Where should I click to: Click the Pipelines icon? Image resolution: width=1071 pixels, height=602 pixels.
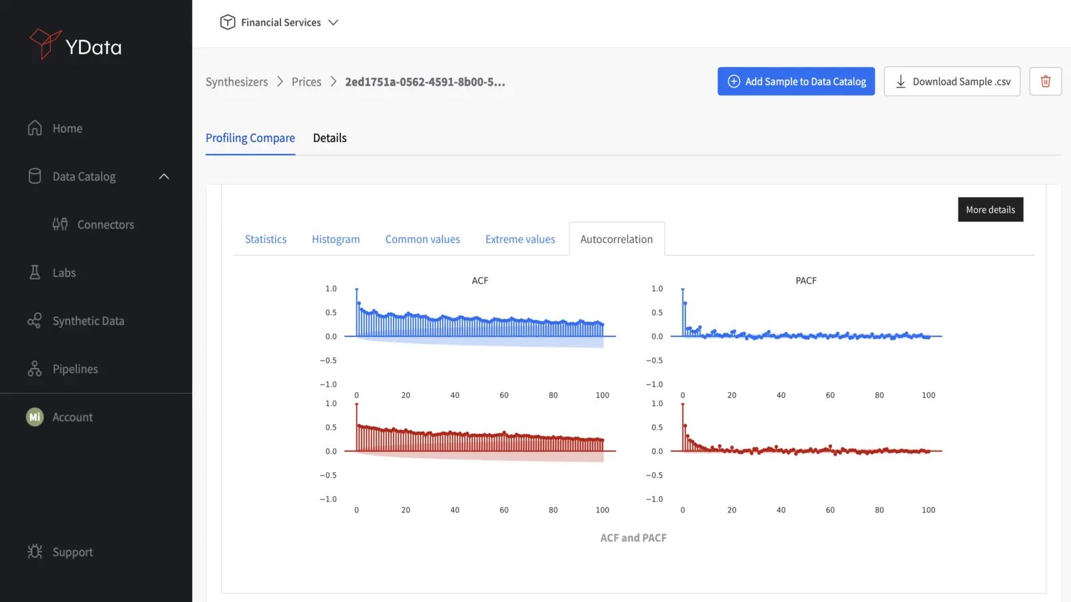pyautogui.click(x=35, y=369)
